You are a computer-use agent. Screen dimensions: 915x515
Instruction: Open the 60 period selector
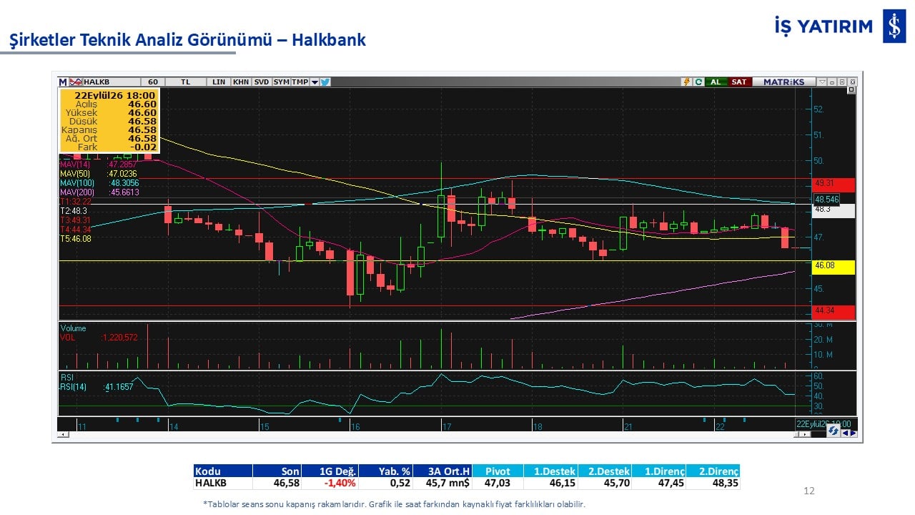pos(153,82)
